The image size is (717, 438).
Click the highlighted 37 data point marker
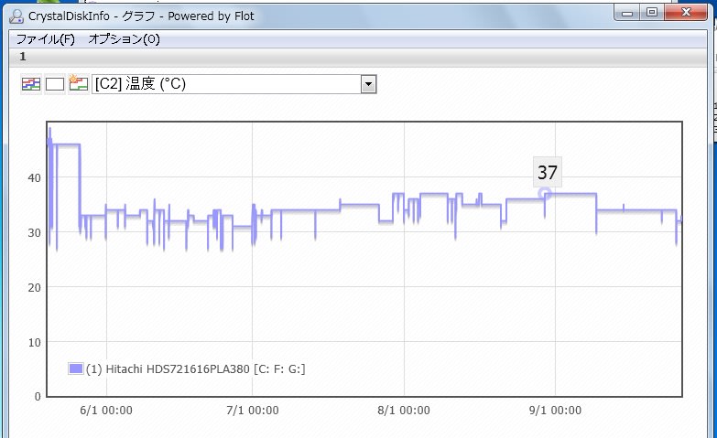click(544, 194)
